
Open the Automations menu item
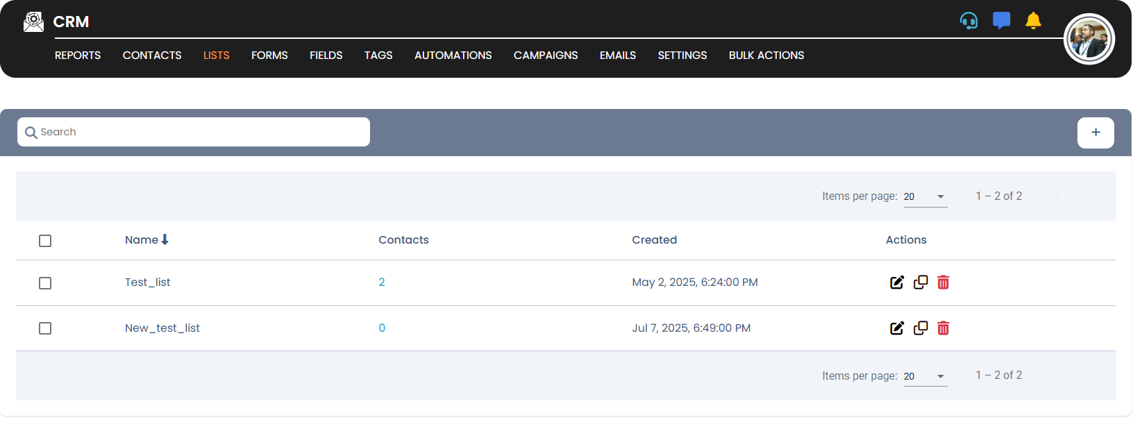coord(453,56)
